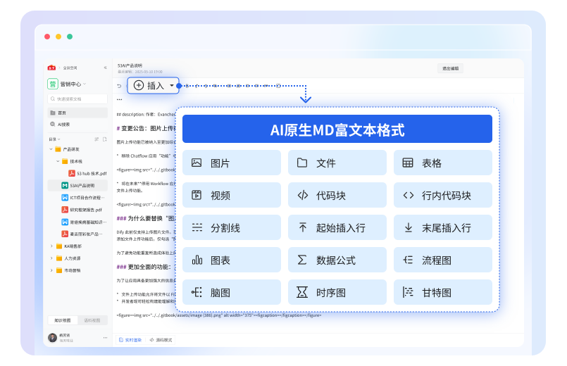Click the user avatar at the sidebar bottom
567x366 pixels.
click(53, 337)
